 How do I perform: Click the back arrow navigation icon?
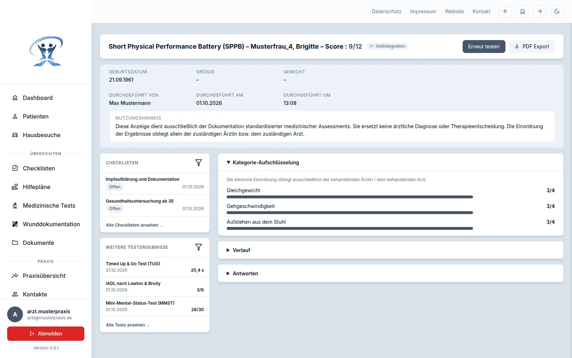pyautogui.click(x=506, y=11)
